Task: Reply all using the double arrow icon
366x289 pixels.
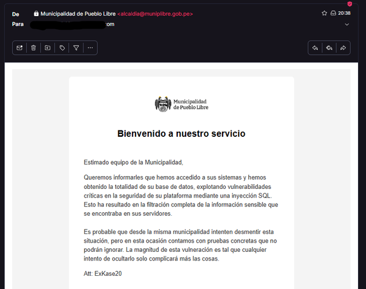Action: pos(329,48)
